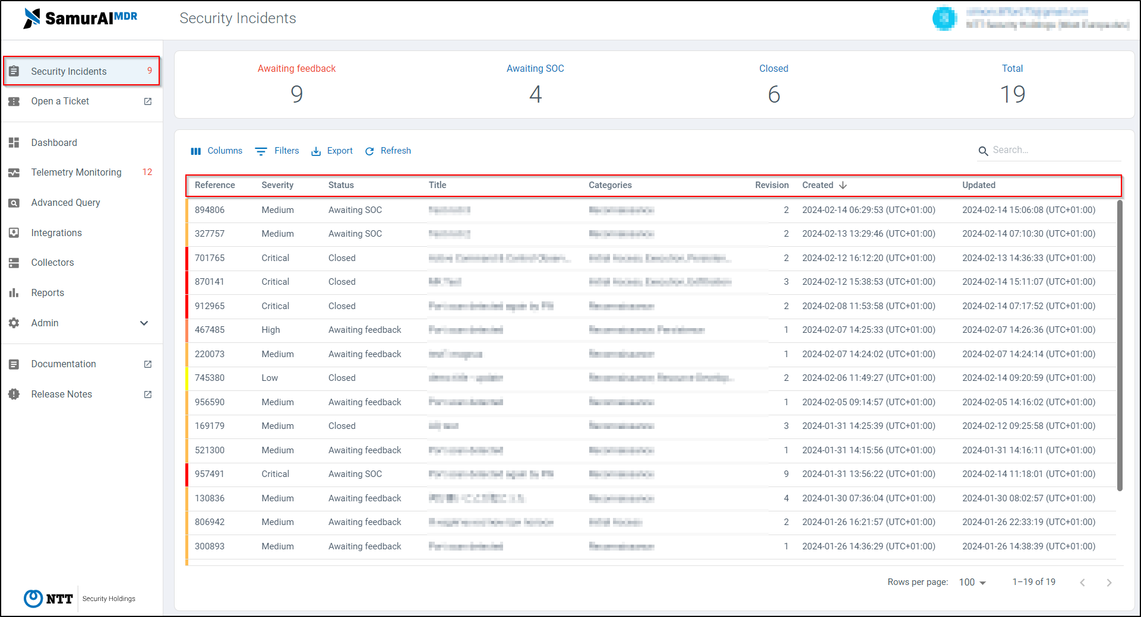The width and height of the screenshot is (1141, 617).
Task: Click the Advanced Query search icon
Action: [14, 203]
